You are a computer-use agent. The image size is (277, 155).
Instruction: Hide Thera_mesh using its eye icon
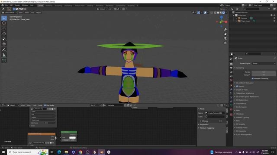pos(274,21)
